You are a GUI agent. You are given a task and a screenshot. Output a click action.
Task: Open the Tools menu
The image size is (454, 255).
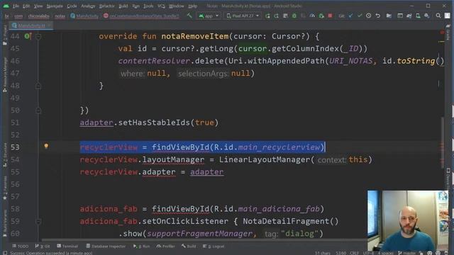click(x=148, y=6)
